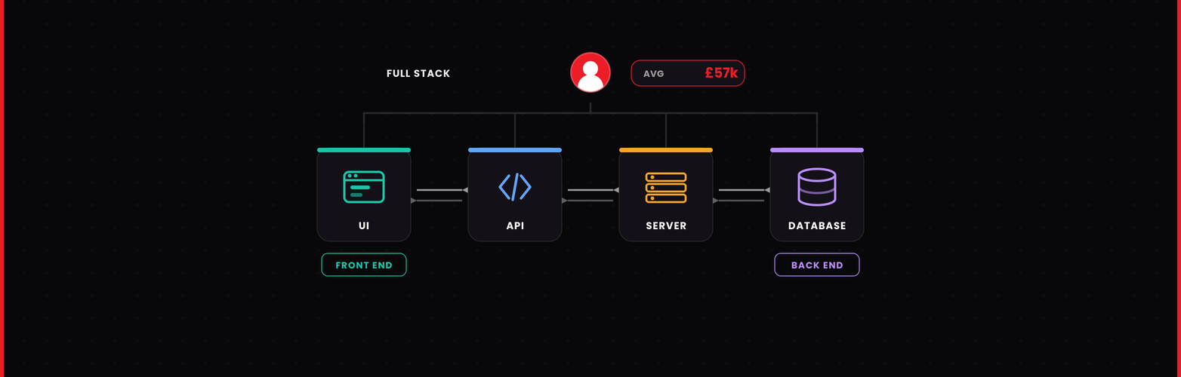Select the UI browser window icon

point(364,187)
